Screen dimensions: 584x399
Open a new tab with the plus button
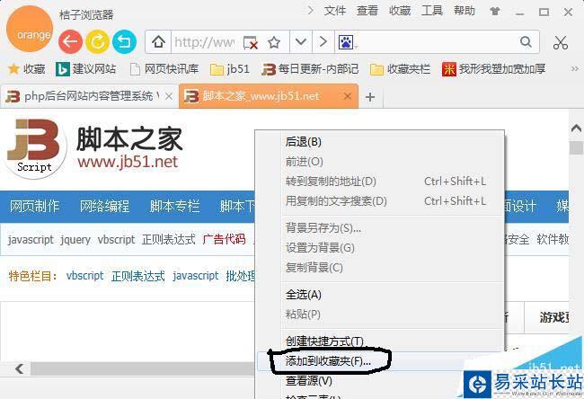point(370,97)
